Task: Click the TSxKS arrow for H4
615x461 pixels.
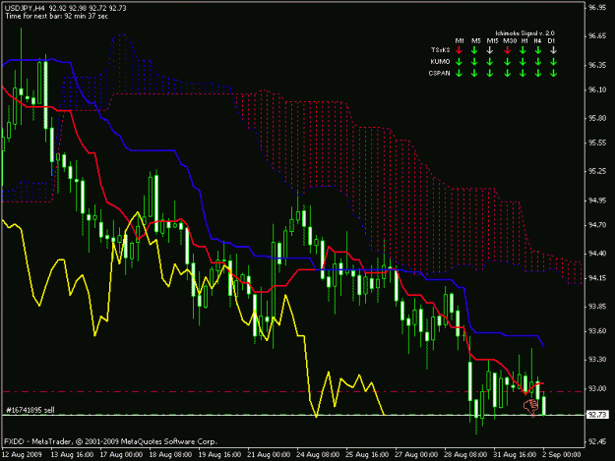Action: pos(538,50)
